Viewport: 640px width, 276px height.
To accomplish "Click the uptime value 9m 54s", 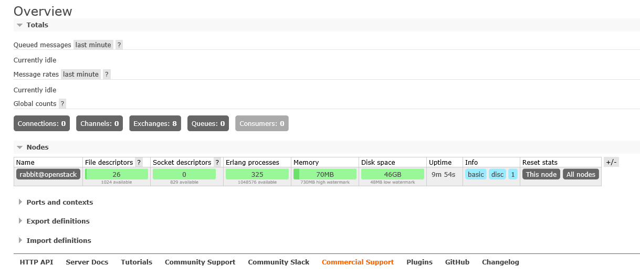I will click(443, 174).
